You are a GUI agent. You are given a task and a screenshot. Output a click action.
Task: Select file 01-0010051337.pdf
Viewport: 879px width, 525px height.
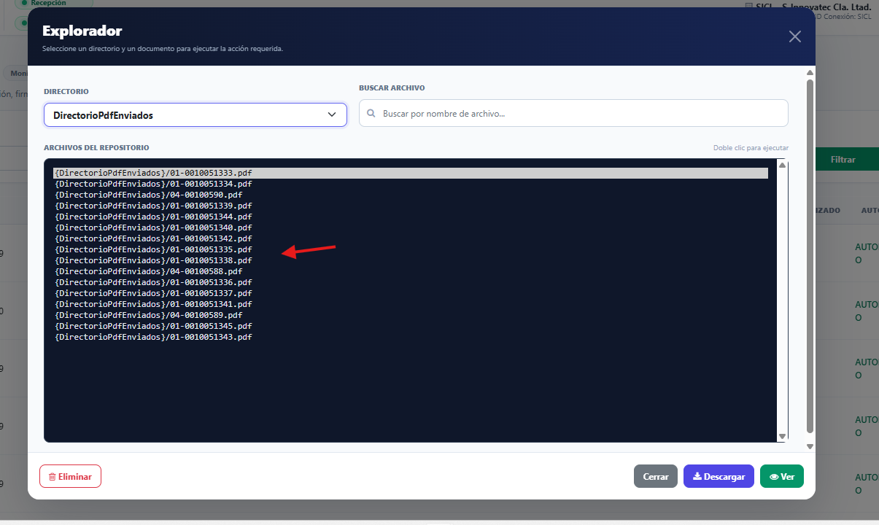(411, 293)
